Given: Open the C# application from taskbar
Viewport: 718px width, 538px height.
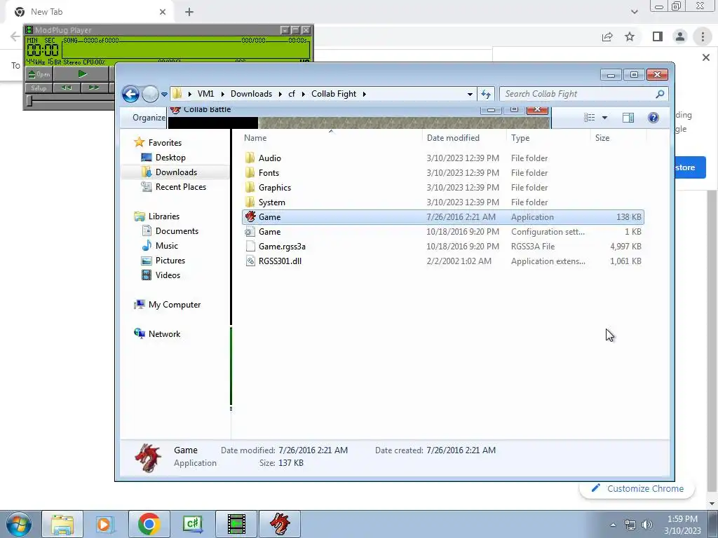Looking at the screenshot, I should tap(192, 524).
